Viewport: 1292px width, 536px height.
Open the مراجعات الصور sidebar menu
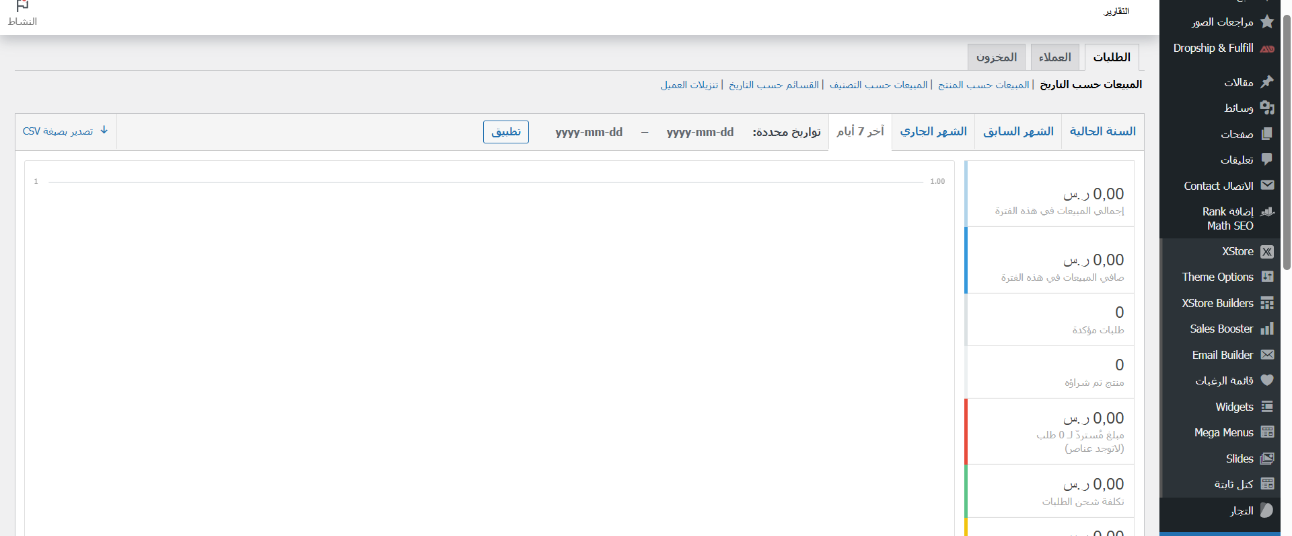coord(1220,22)
